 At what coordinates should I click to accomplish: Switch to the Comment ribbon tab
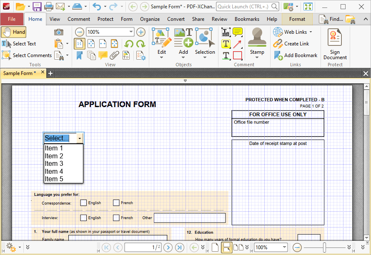79,19
